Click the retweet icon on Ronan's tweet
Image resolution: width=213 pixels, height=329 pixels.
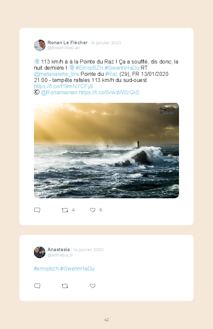[65, 210]
